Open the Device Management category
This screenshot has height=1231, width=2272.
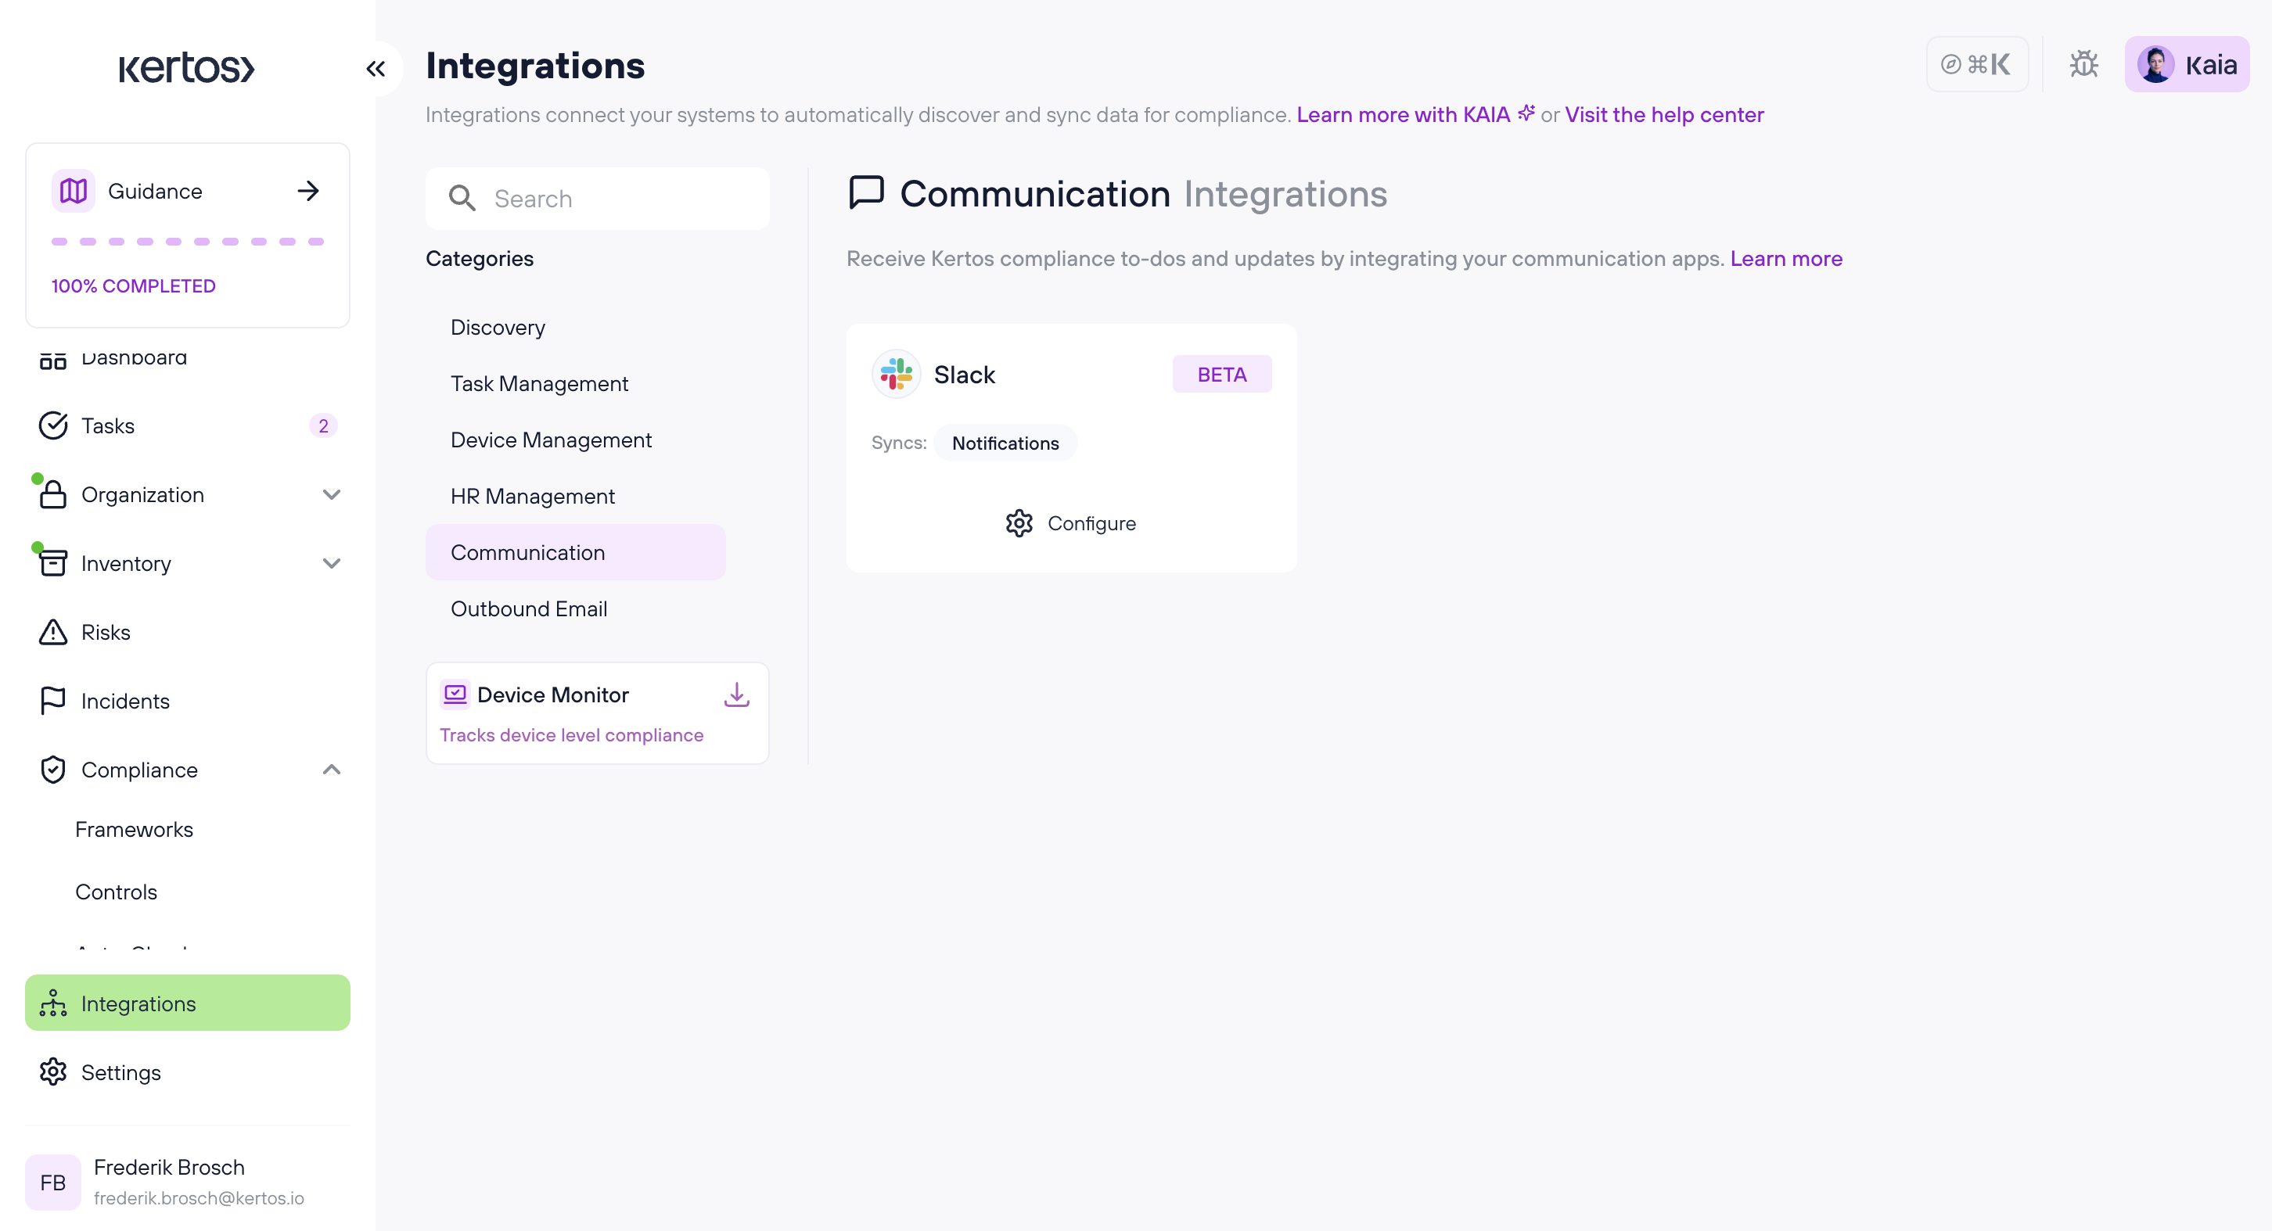pyautogui.click(x=550, y=440)
